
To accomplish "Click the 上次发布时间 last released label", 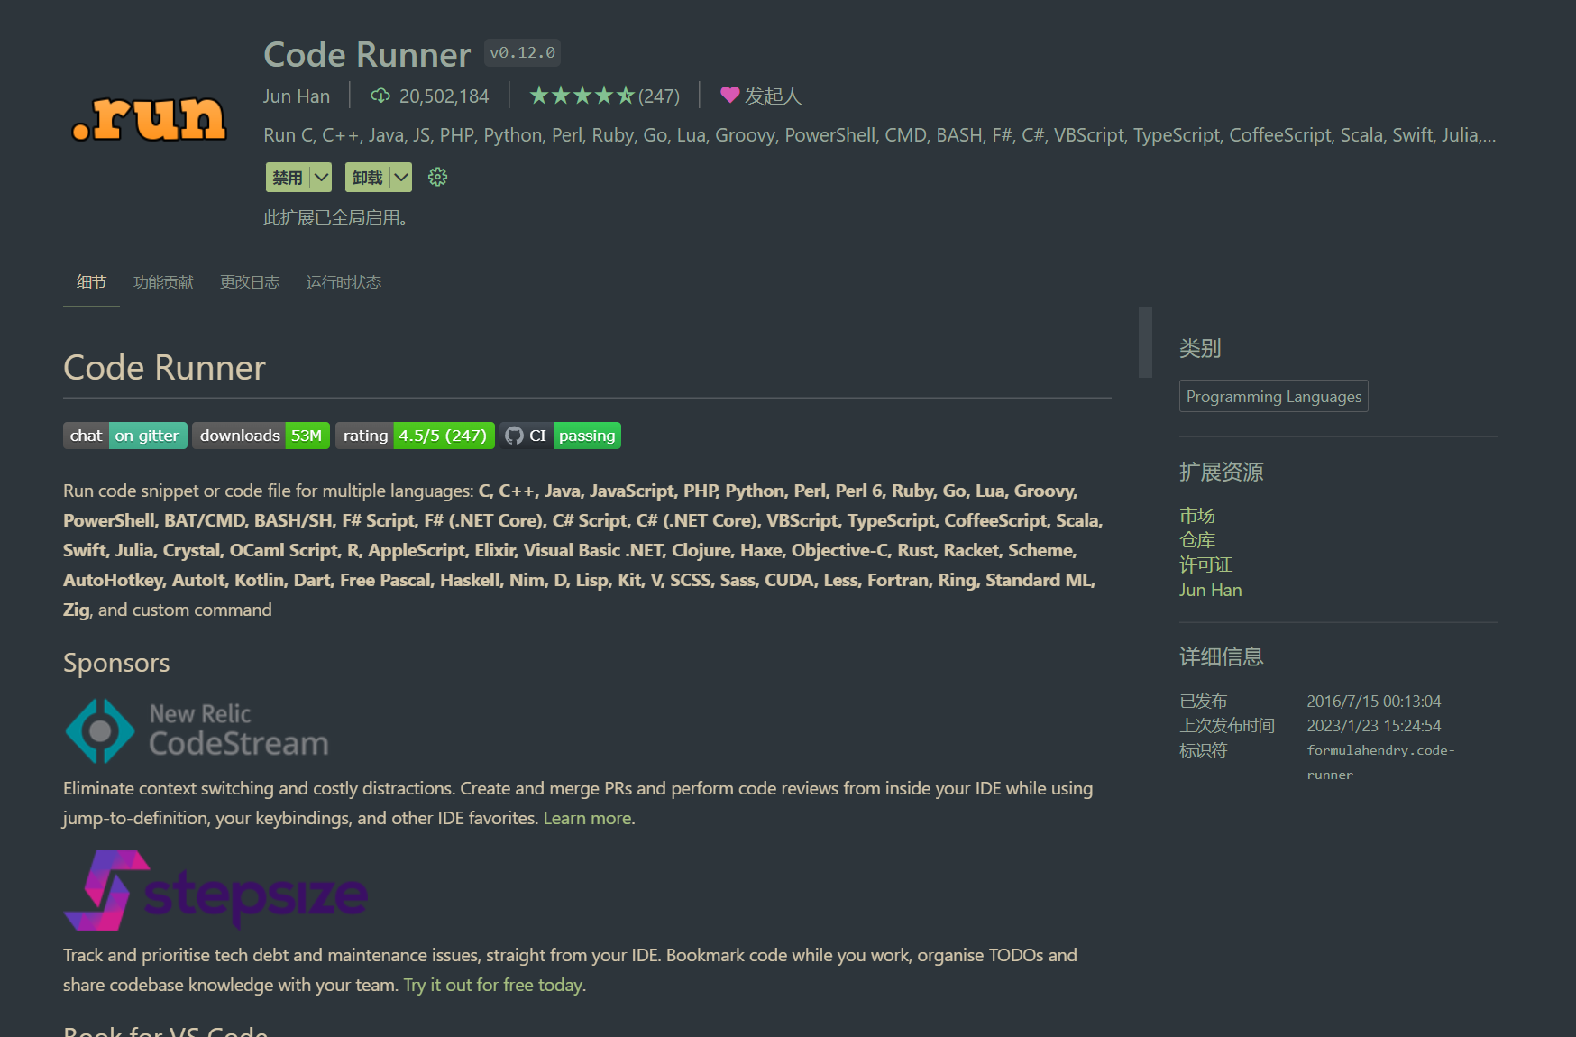I will tap(1227, 726).
